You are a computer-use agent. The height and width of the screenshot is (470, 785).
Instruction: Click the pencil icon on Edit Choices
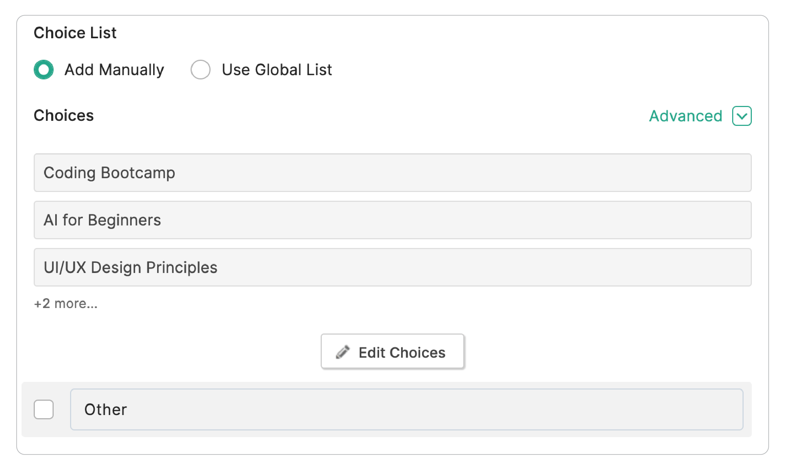(x=342, y=352)
